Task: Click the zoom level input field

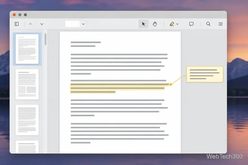Action: pyautogui.click(x=72, y=24)
